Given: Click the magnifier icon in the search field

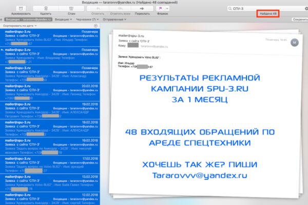Looking at the screenshot, I should click(230, 8).
